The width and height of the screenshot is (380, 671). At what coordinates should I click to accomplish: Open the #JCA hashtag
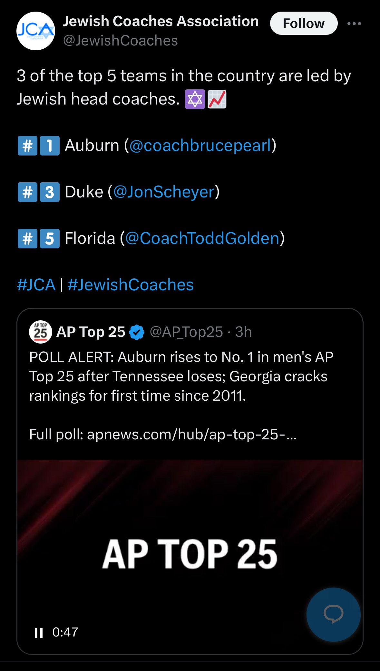[36, 285]
